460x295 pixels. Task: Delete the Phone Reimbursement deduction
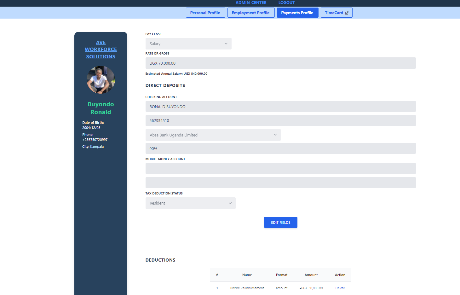coord(340,288)
